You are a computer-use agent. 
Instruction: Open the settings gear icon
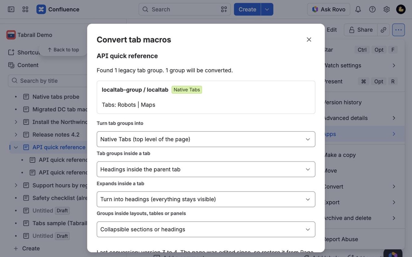point(387,9)
